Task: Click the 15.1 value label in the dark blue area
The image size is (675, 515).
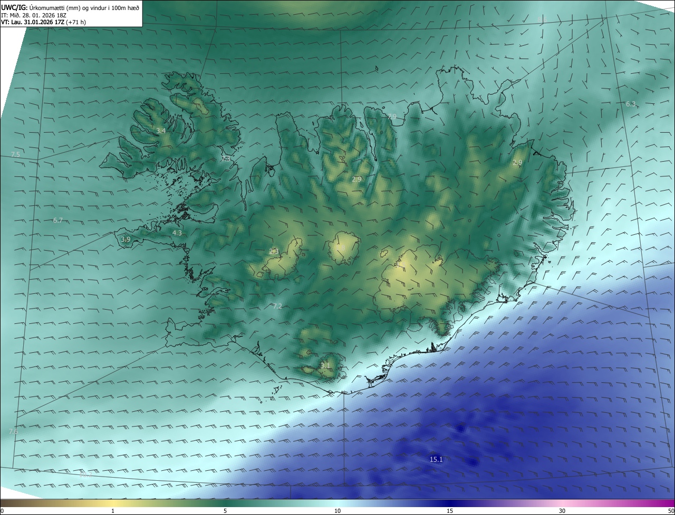Action: [x=436, y=459]
